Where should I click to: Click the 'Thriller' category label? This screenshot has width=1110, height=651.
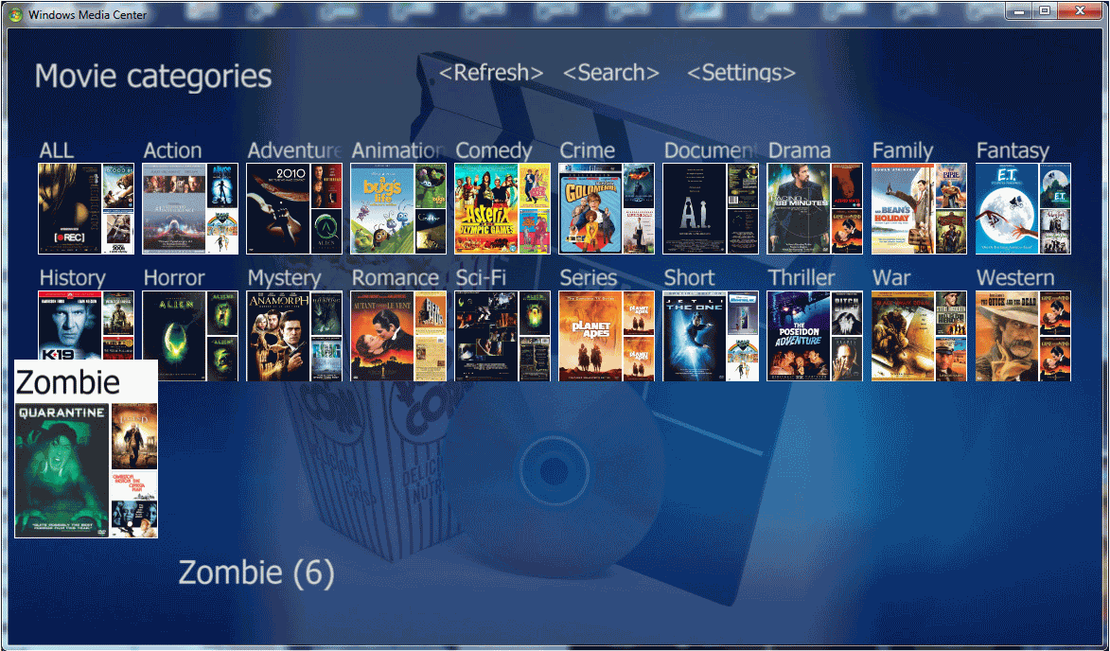coord(802,278)
